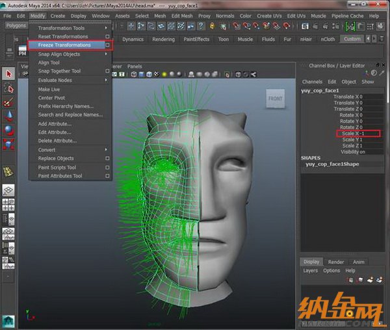
Task: Open Paint Attributes Tool option box
Action: 107,176
